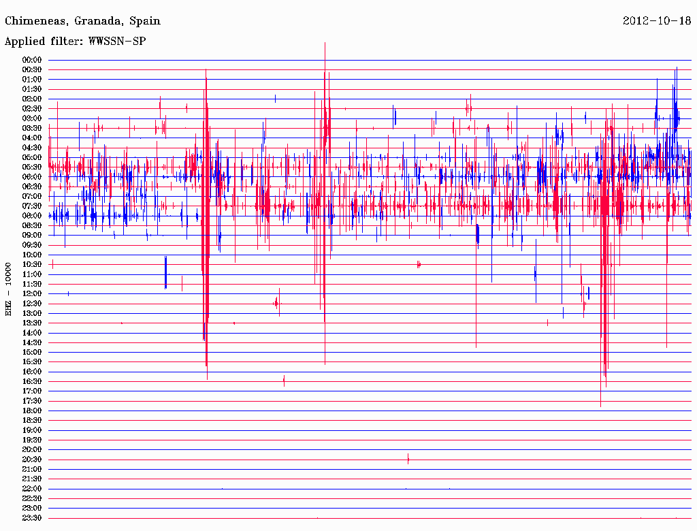Select the 19:30 time label

(x=31, y=440)
